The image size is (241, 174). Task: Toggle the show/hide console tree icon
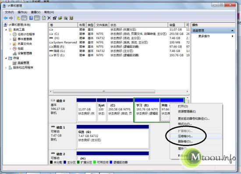[24, 18]
